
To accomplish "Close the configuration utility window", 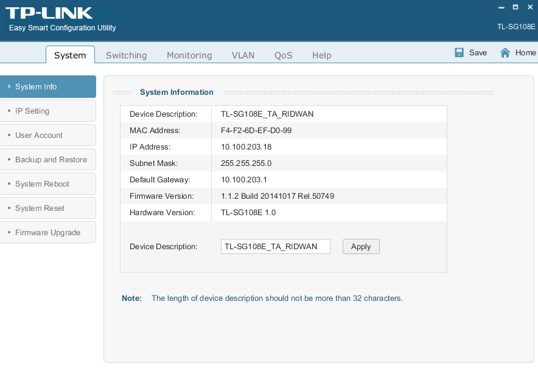I will tap(530, 7).
